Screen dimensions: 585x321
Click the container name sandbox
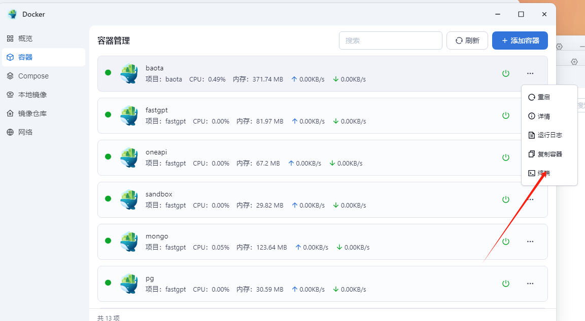pos(159,194)
